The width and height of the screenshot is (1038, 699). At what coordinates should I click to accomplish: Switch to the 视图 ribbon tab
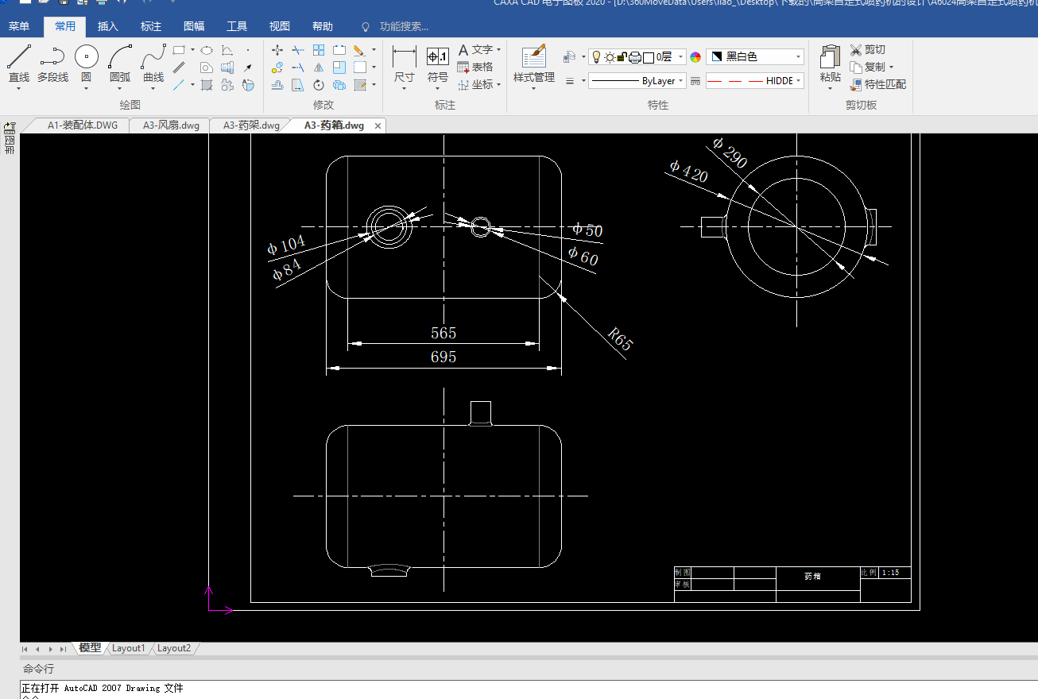point(280,27)
